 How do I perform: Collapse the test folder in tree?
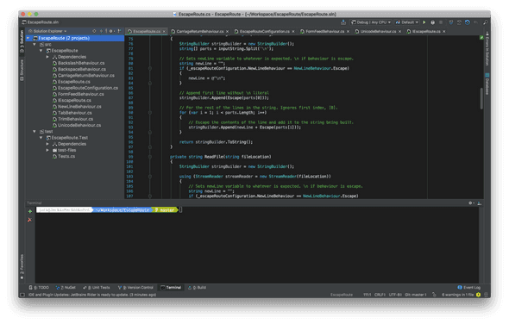tap(35, 131)
